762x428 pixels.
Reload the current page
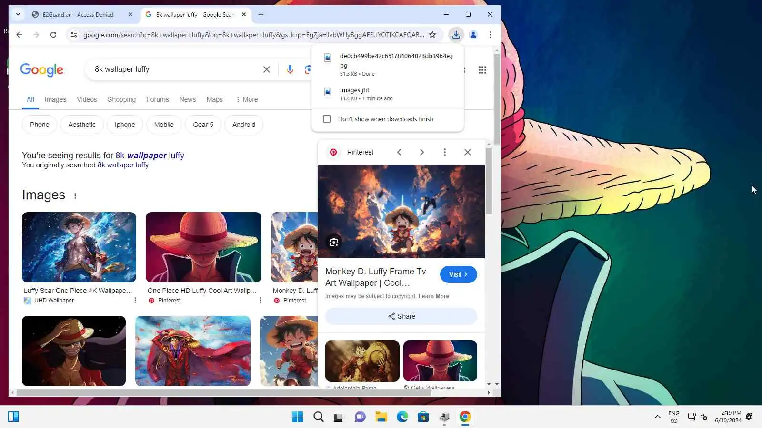(x=53, y=35)
